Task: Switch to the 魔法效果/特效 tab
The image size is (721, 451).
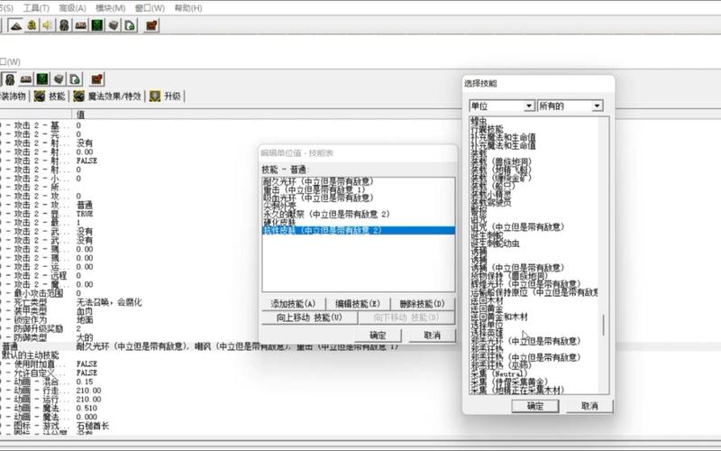Action: (106, 96)
